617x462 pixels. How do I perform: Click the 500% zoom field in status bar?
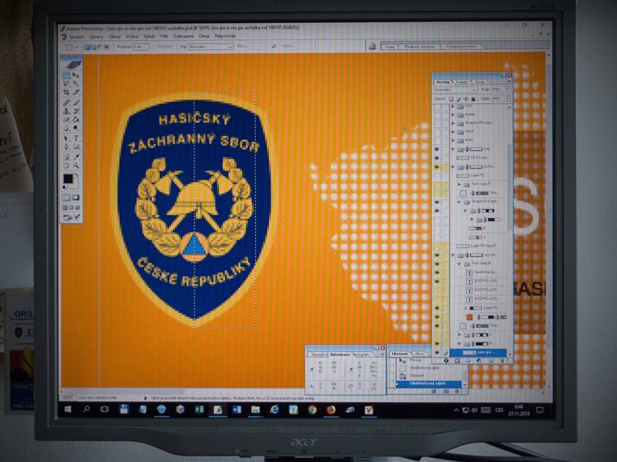pos(67,397)
